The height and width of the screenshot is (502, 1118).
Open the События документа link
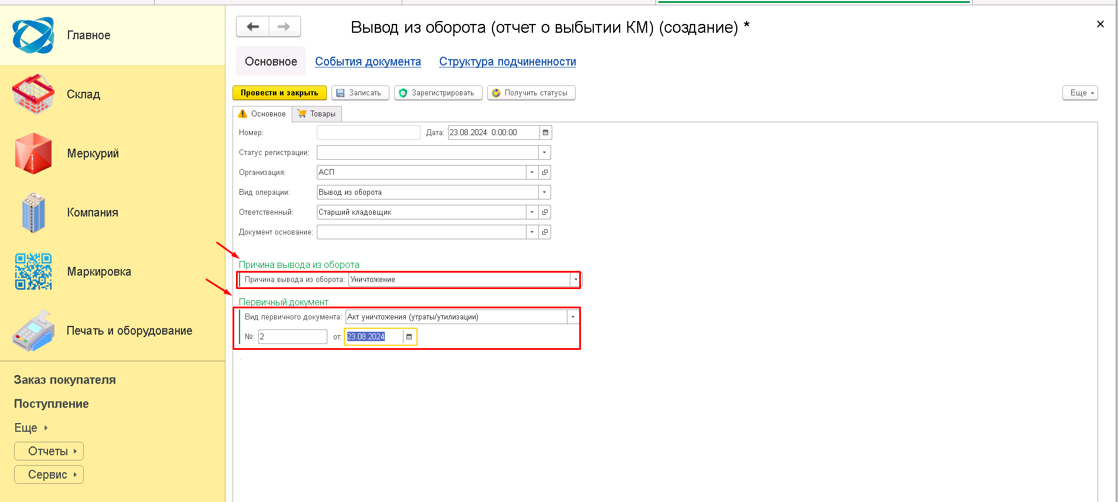pyautogui.click(x=368, y=61)
